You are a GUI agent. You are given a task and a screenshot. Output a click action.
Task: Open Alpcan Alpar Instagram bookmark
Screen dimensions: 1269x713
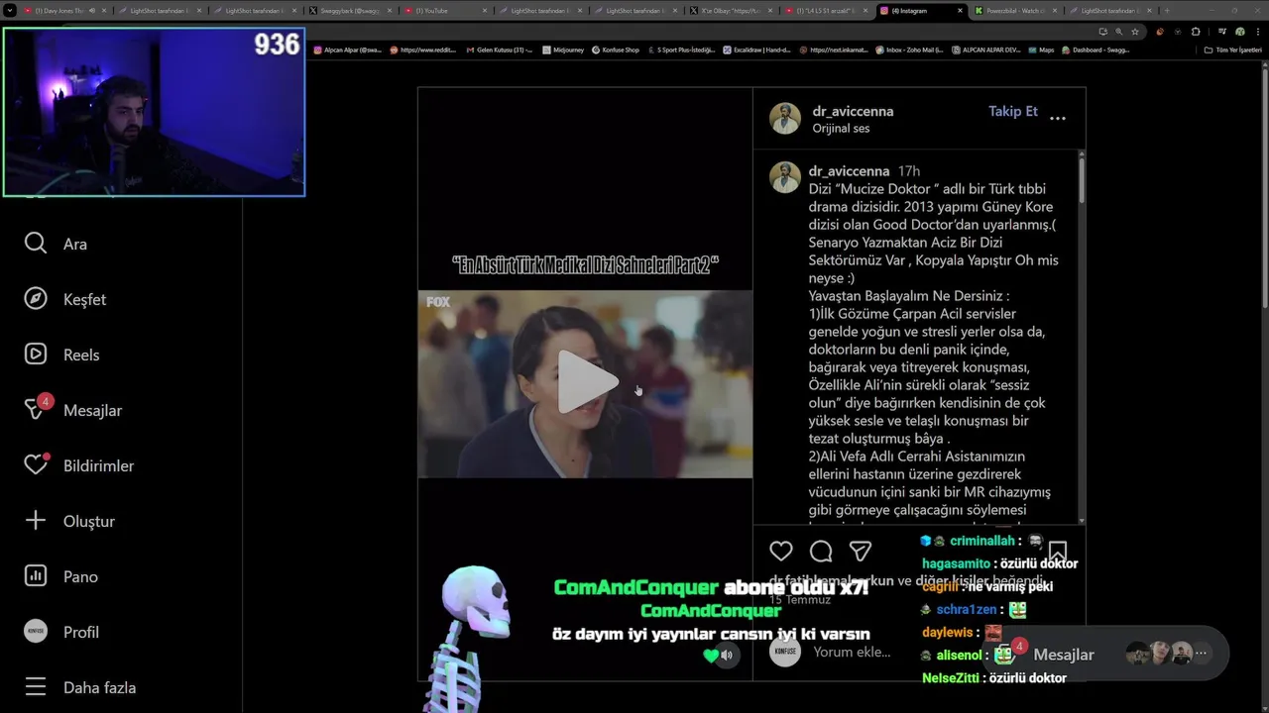[x=348, y=50]
